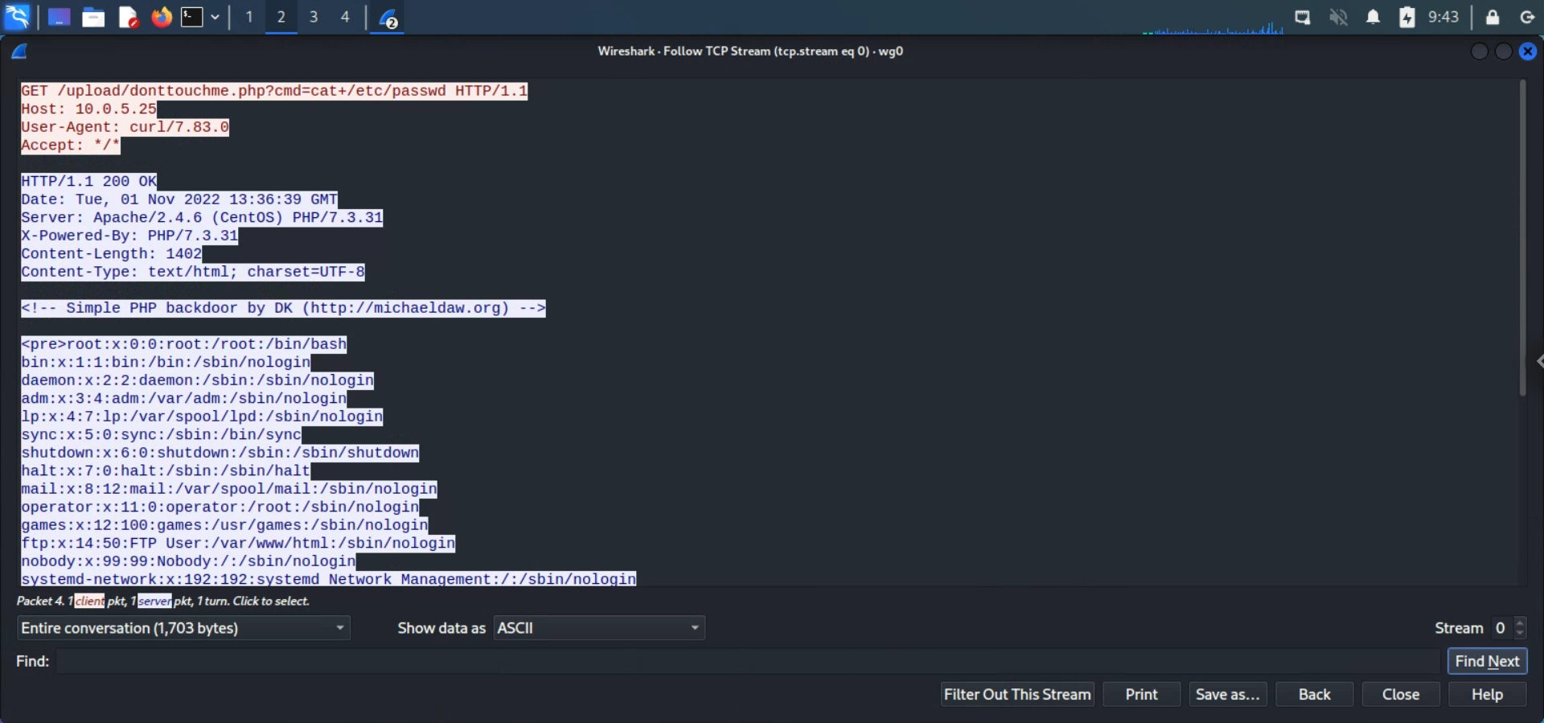Click the Find Next button

pyautogui.click(x=1487, y=661)
